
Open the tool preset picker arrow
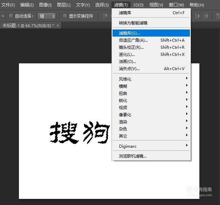(3, 16)
